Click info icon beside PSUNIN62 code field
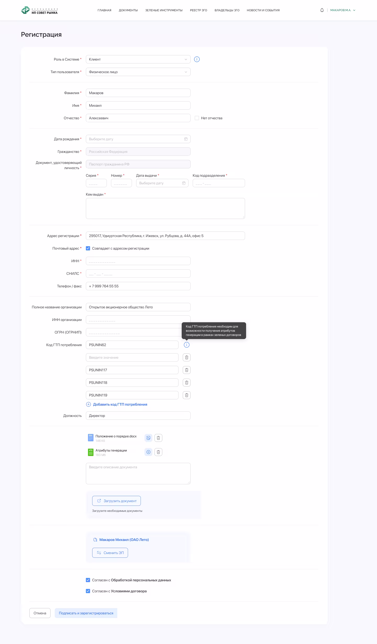 pyautogui.click(x=186, y=345)
